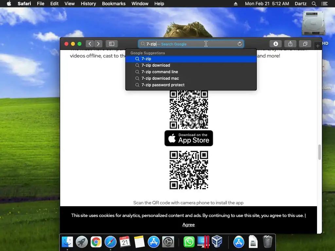The image size is (335, 251).
Task: Open VirtualBox cube icon in Dock
Action: [x=217, y=242]
